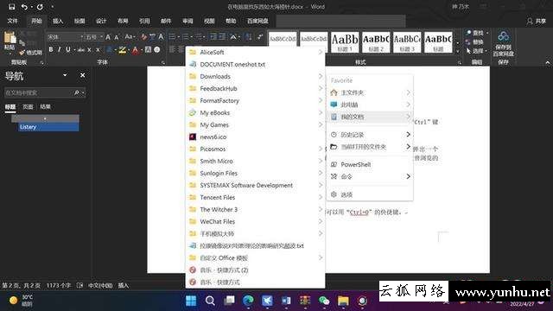Open the Windows Start button
The width and height of the screenshot is (553, 311).
pyautogui.click(x=191, y=301)
